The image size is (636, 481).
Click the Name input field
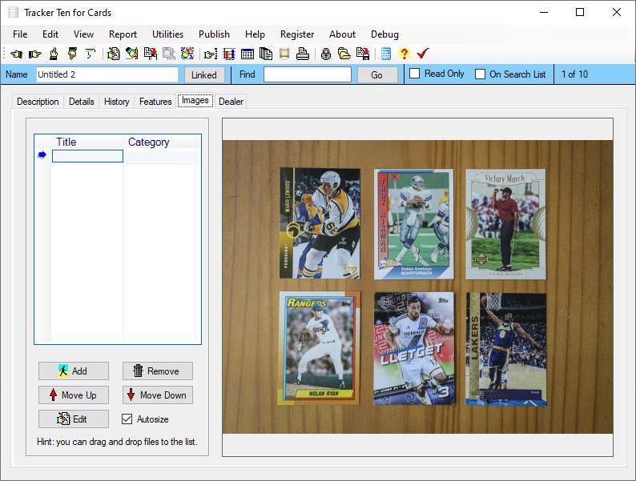click(107, 74)
